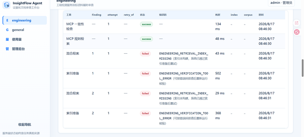Open the grid widget floating icon
Image resolution: width=304 pixels, height=137 pixels.
pyautogui.click(x=297, y=23)
